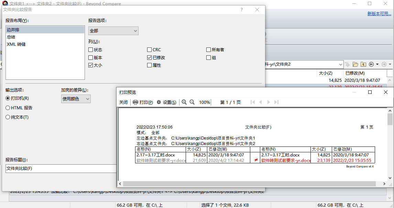Uncheck the 已修改 column checkbox

(149, 57)
